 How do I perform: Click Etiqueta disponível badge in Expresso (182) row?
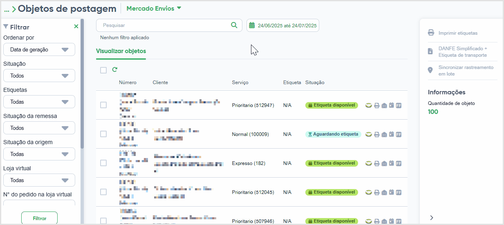[332, 163]
